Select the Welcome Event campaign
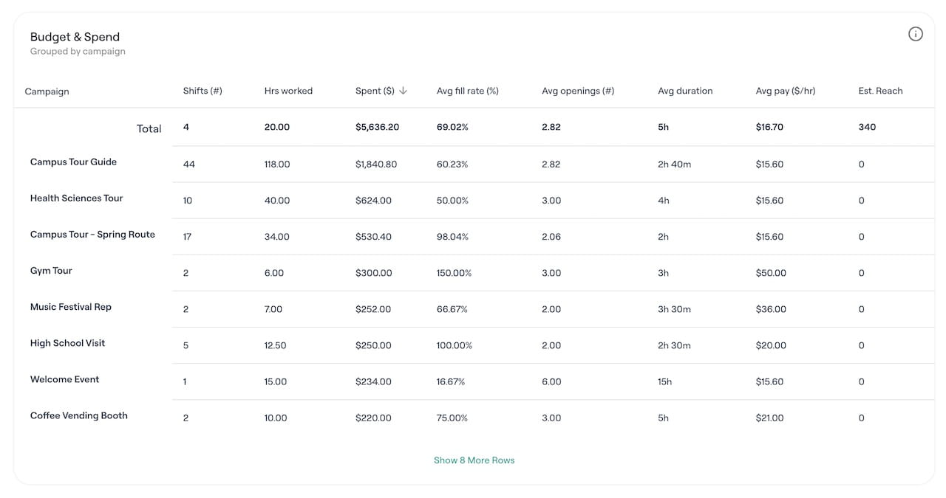 [64, 379]
